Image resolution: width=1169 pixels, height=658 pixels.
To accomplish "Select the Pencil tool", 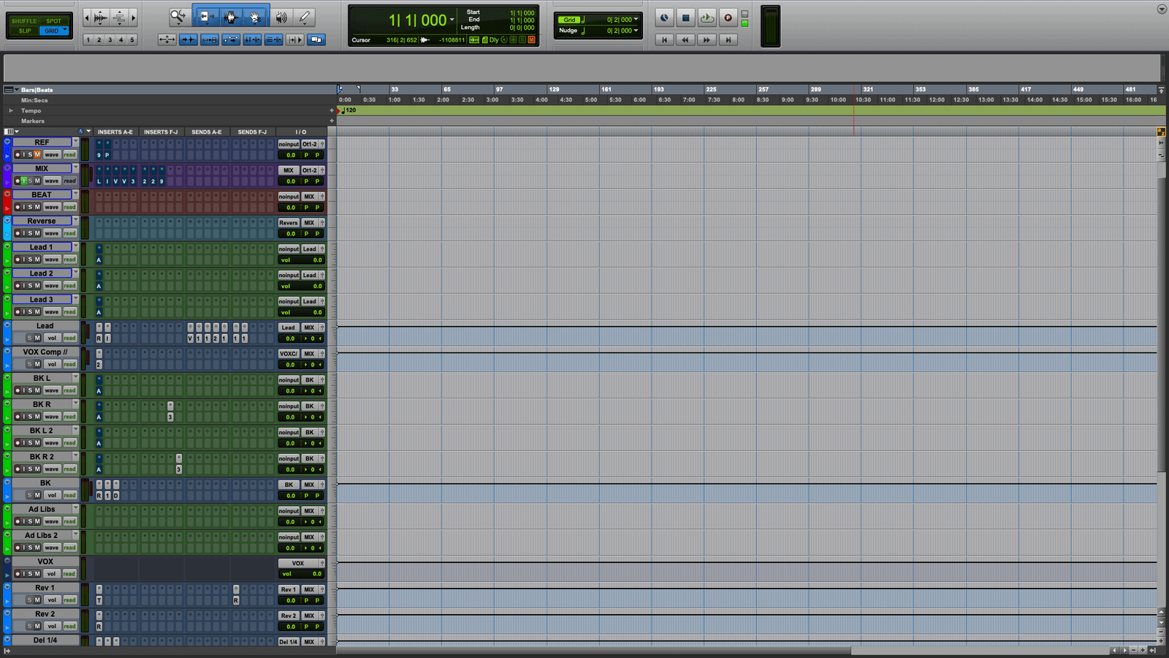I will click(x=305, y=16).
